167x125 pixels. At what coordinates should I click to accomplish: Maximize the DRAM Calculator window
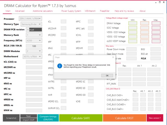(x=160, y=2)
